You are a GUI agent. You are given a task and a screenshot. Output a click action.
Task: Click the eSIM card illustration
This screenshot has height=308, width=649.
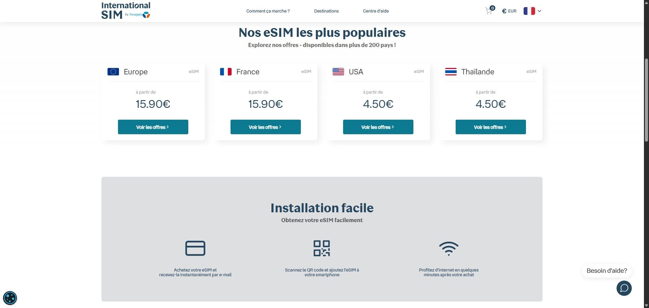click(x=195, y=248)
